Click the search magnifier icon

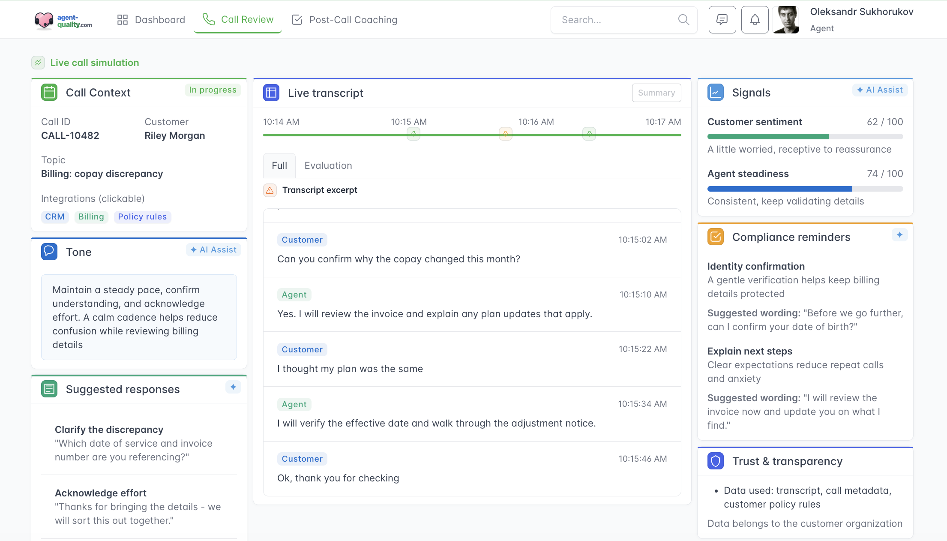click(683, 20)
